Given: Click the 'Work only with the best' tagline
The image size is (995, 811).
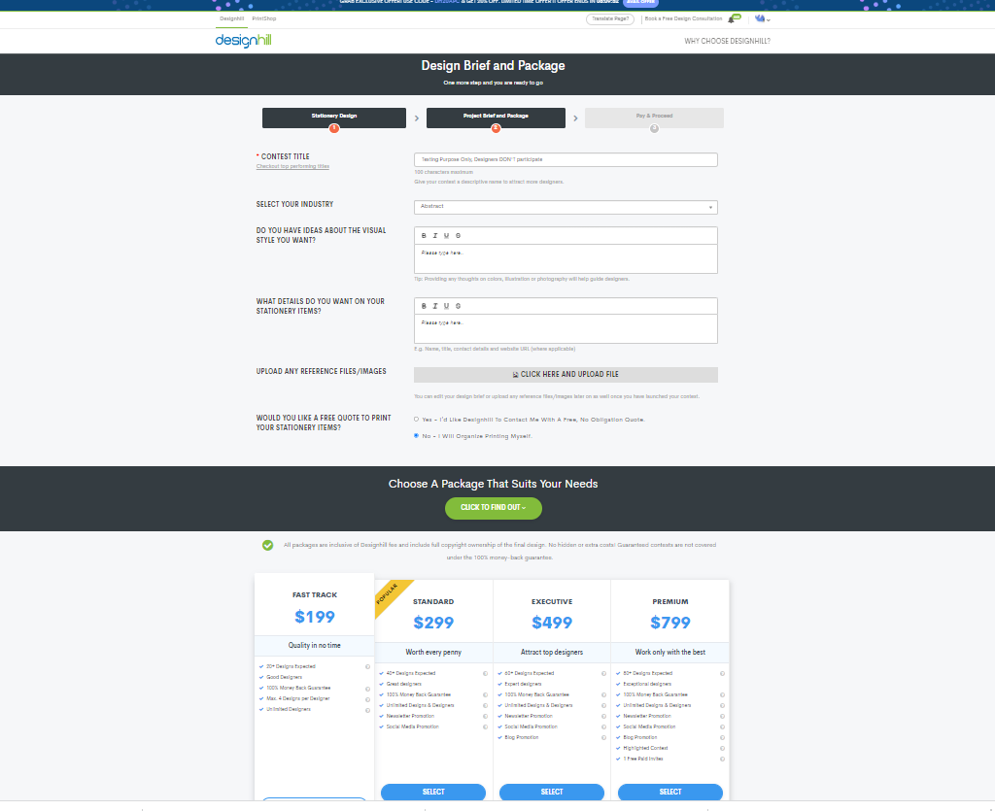Looking at the screenshot, I should coord(670,653).
